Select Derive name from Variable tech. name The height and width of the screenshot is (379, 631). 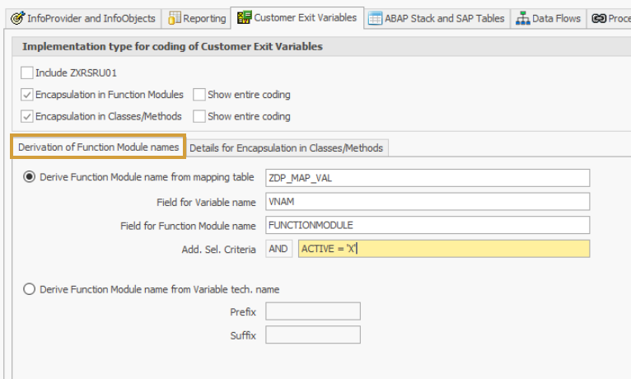[x=30, y=289]
